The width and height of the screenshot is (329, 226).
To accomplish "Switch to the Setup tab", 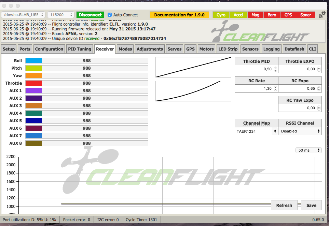I will [x=9, y=49].
